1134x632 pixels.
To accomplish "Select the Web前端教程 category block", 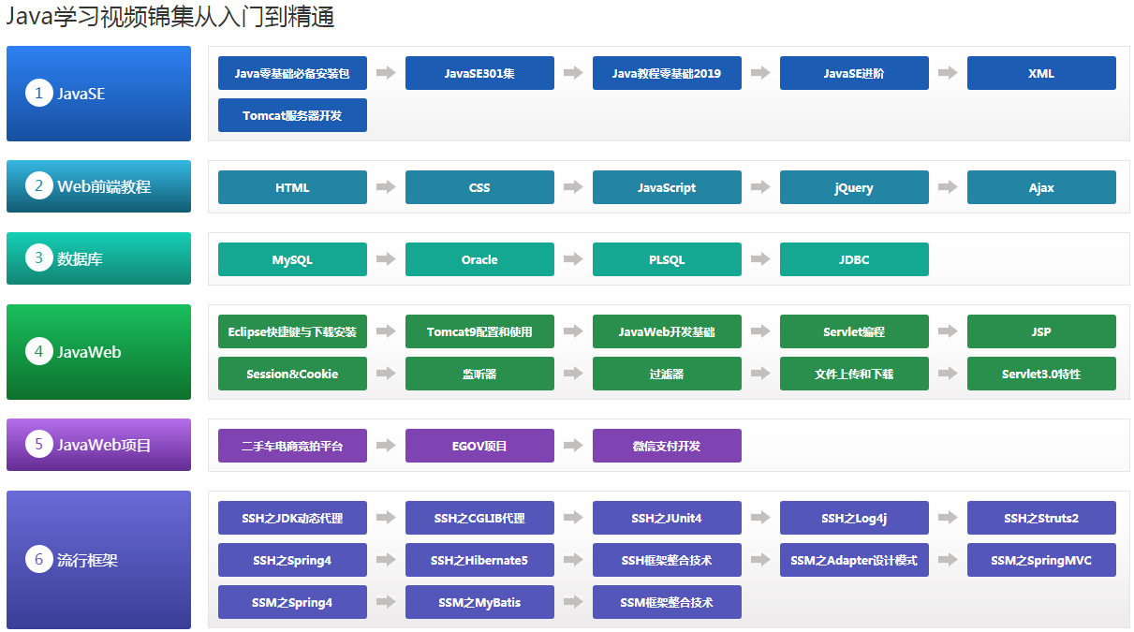I will click(98, 186).
